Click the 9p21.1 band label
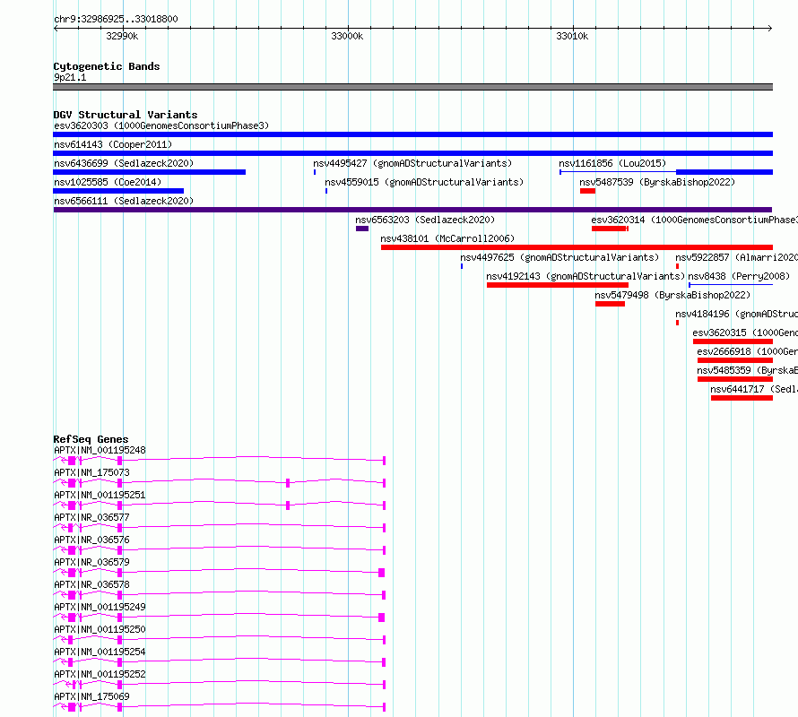The image size is (798, 717). click(x=70, y=77)
